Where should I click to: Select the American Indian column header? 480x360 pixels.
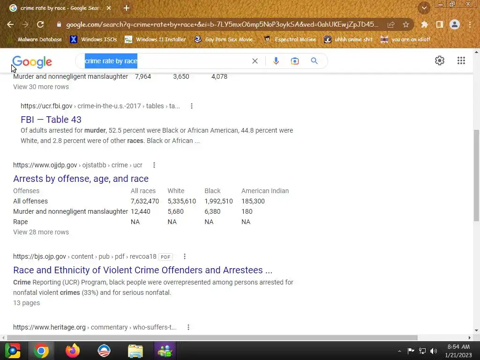click(x=265, y=191)
